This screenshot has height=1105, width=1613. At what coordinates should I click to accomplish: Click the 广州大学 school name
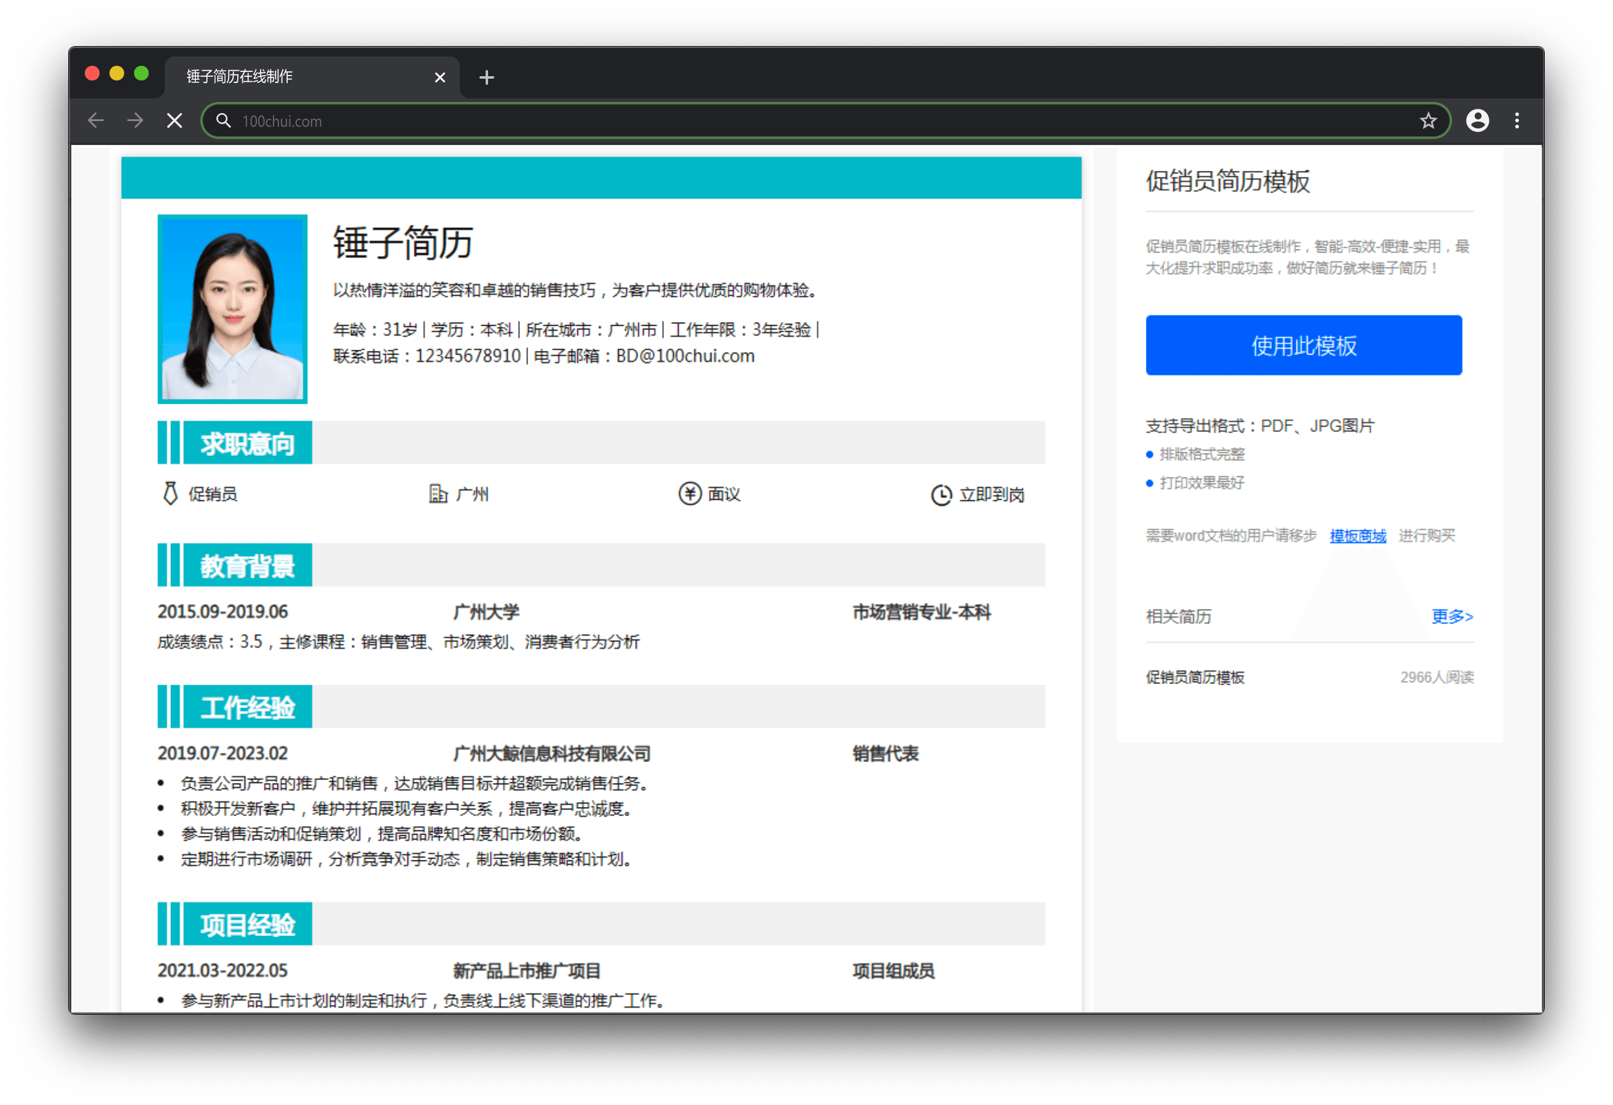[486, 611]
